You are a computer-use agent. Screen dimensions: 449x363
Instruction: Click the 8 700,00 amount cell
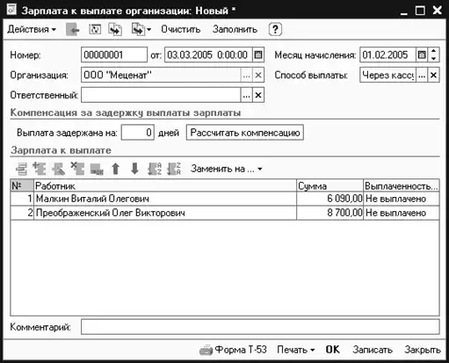(330, 213)
